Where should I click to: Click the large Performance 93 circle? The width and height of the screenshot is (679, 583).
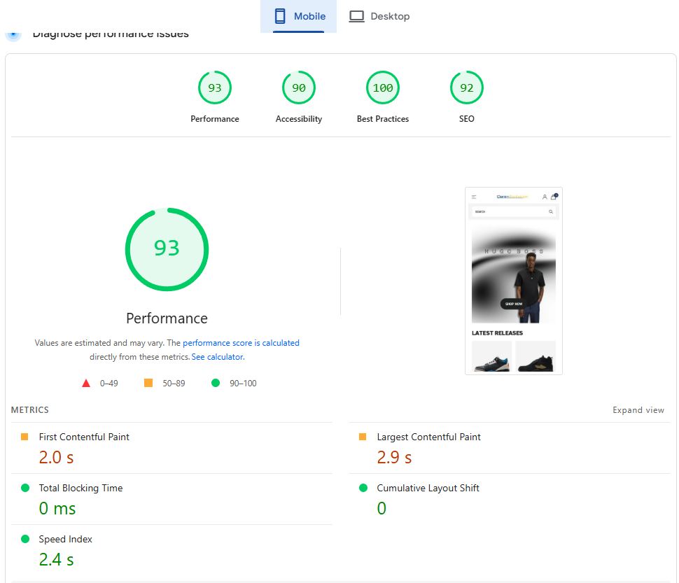point(167,248)
